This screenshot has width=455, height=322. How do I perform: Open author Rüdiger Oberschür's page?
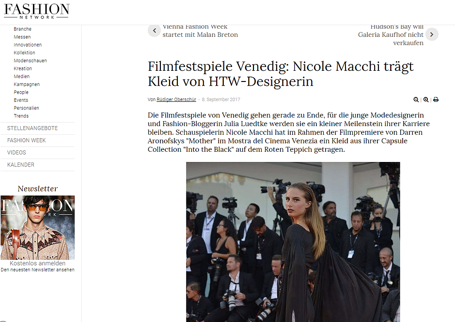click(176, 99)
